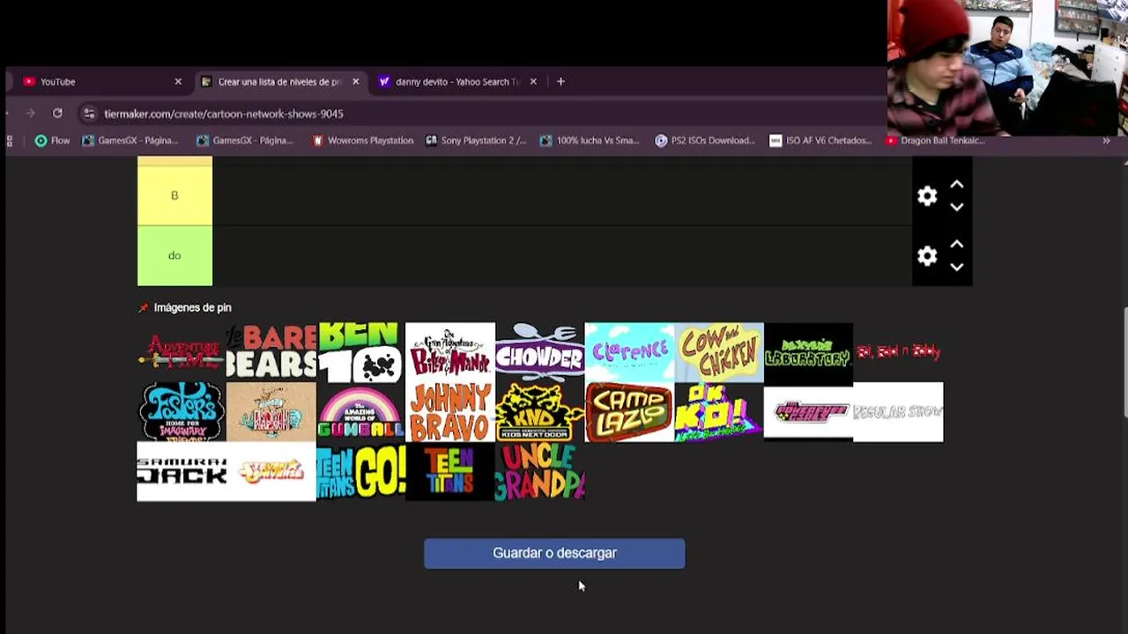Screen dimensions: 1128x634
Task: Select Clarence image
Action: (x=629, y=352)
